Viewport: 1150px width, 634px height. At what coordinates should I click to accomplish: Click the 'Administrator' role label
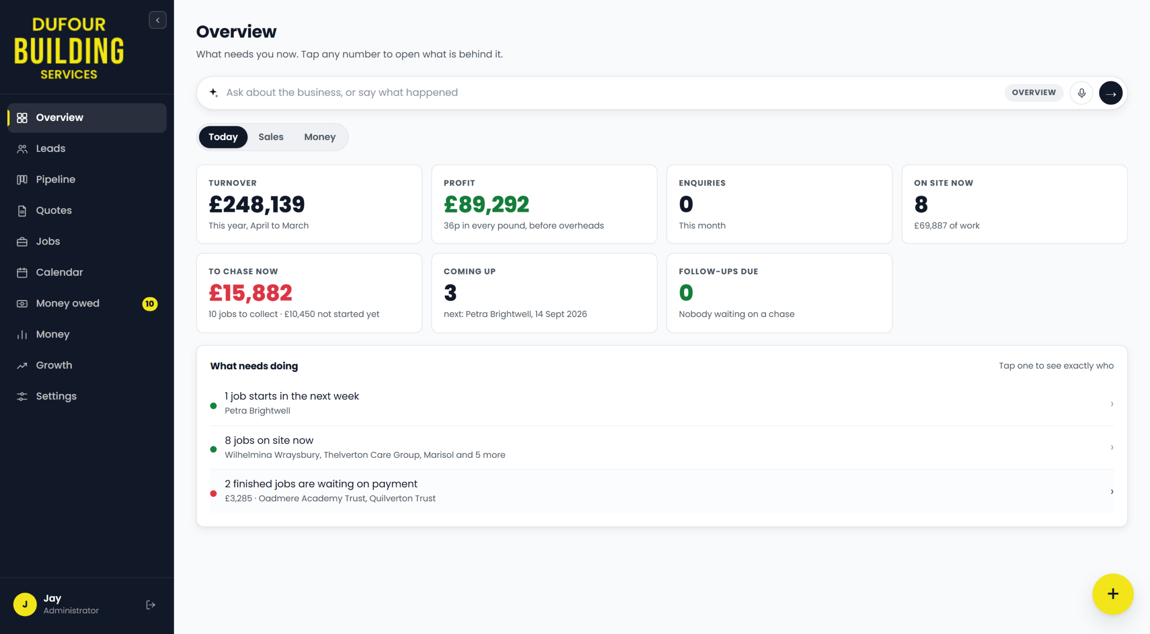pyautogui.click(x=71, y=611)
